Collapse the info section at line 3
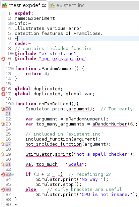 (12, 23)
